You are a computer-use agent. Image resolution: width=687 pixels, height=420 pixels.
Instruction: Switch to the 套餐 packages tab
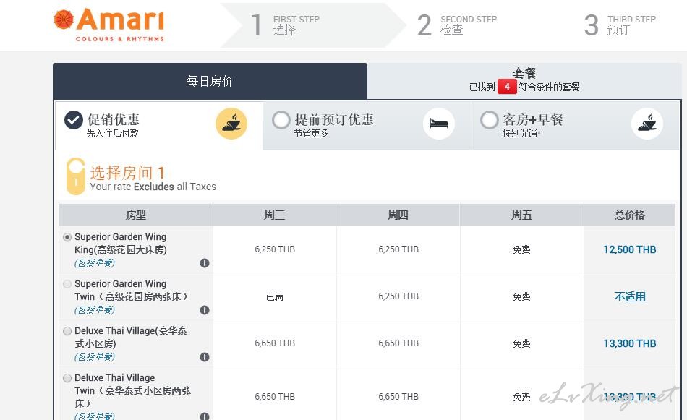(x=524, y=80)
